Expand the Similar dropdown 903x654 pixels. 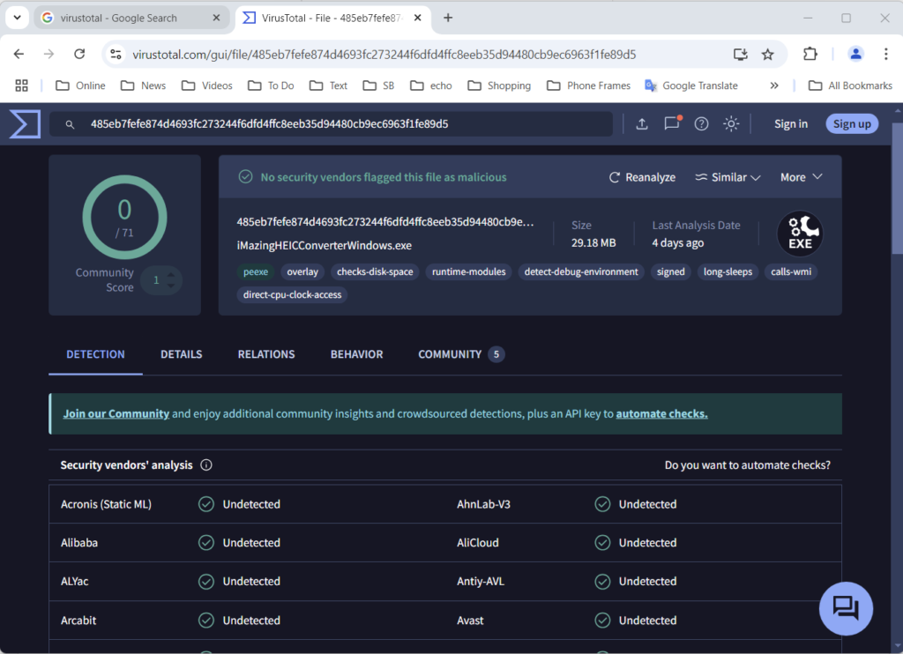click(728, 177)
